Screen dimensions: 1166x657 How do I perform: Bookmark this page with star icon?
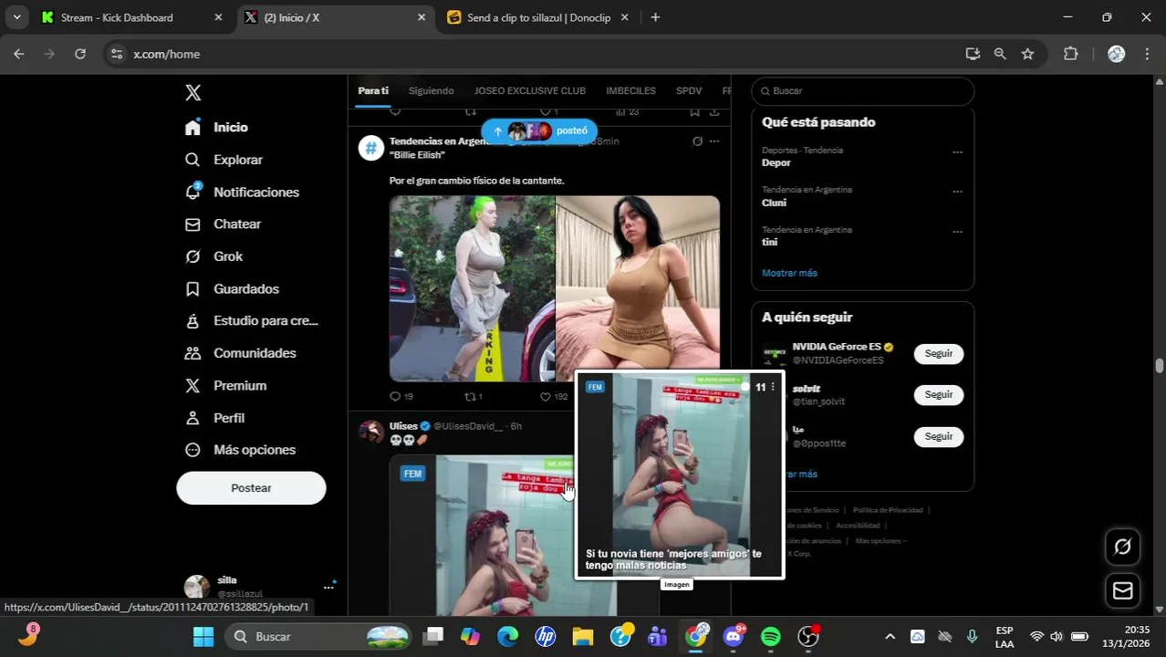[1027, 54]
